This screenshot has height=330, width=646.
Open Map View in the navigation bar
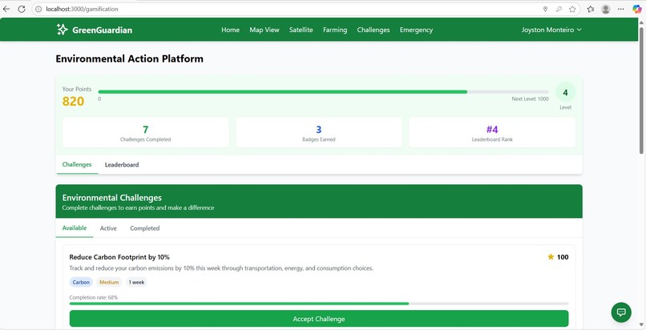(x=264, y=30)
